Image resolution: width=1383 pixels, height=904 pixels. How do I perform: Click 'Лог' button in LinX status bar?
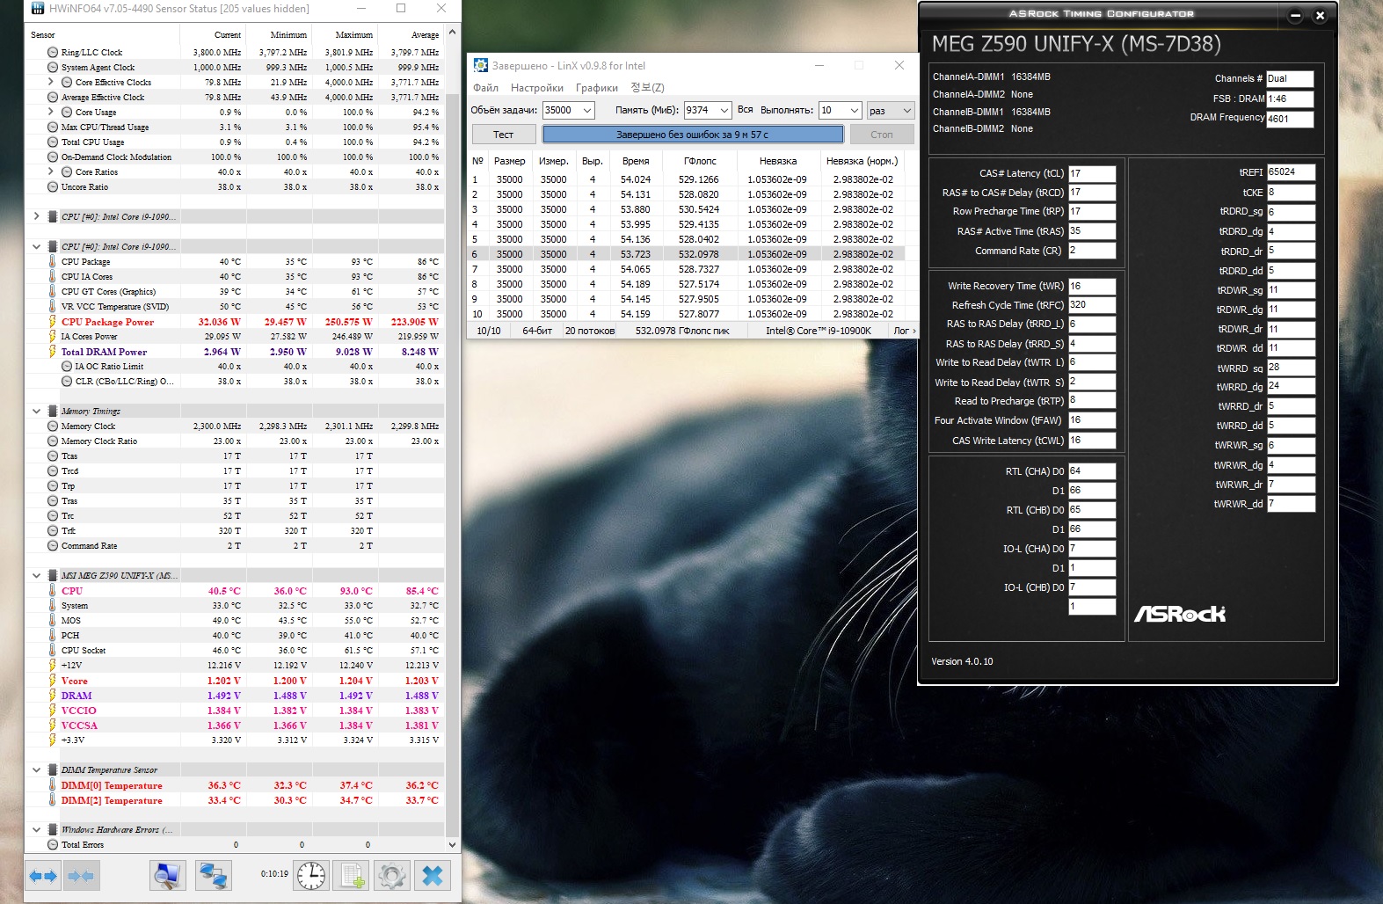pos(904,331)
